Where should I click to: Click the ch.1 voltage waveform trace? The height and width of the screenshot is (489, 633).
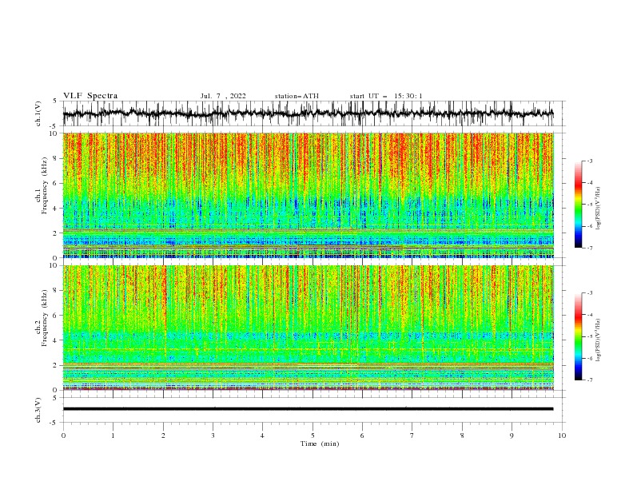pos(308,113)
